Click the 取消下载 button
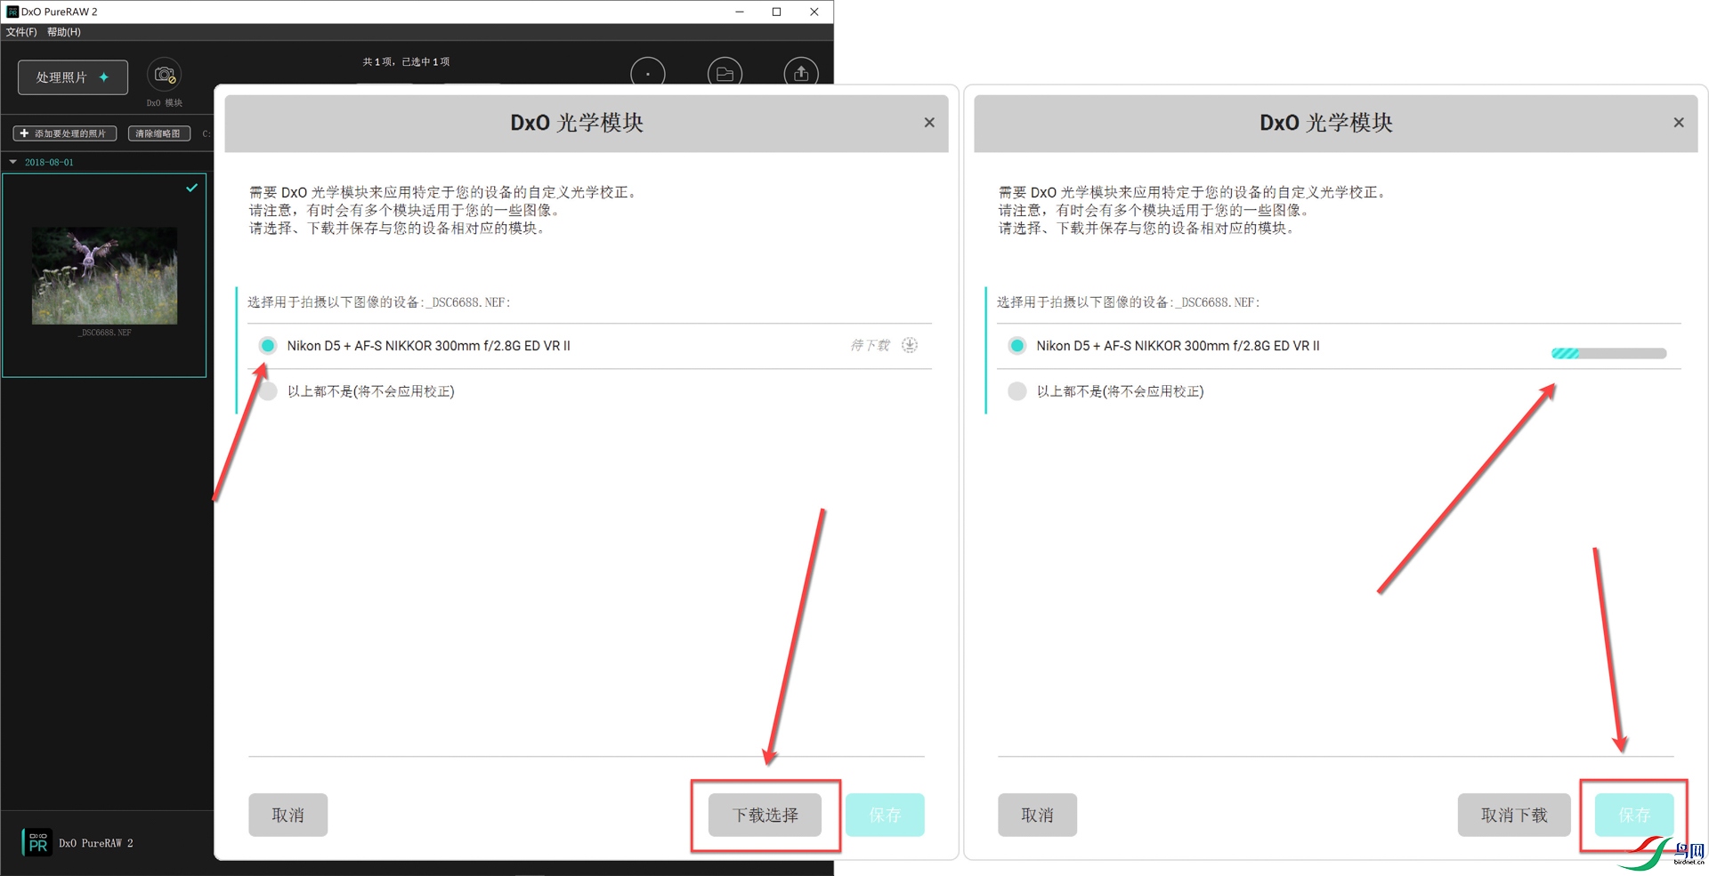Screen dimensions: 1709x876 (1513, 815)
